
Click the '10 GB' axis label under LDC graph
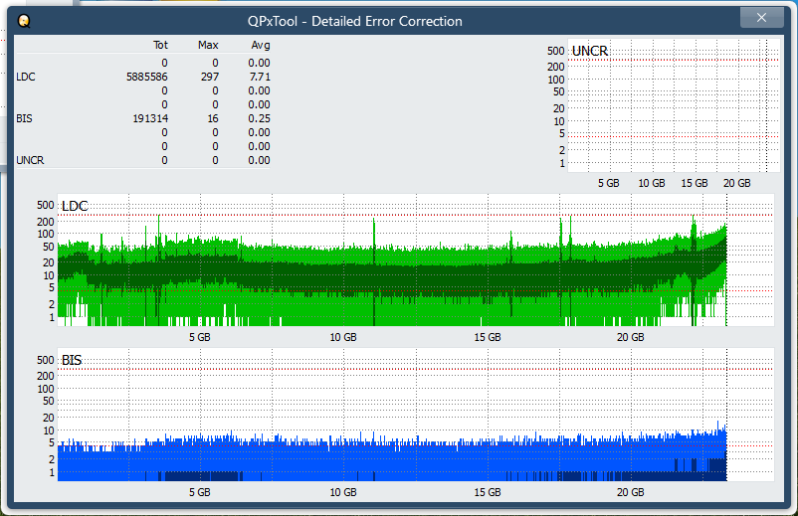coord(343,337)
